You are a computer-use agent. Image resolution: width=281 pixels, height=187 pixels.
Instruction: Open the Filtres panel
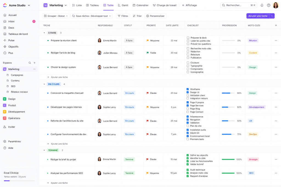pyautogui.click(x=123, y=16)
